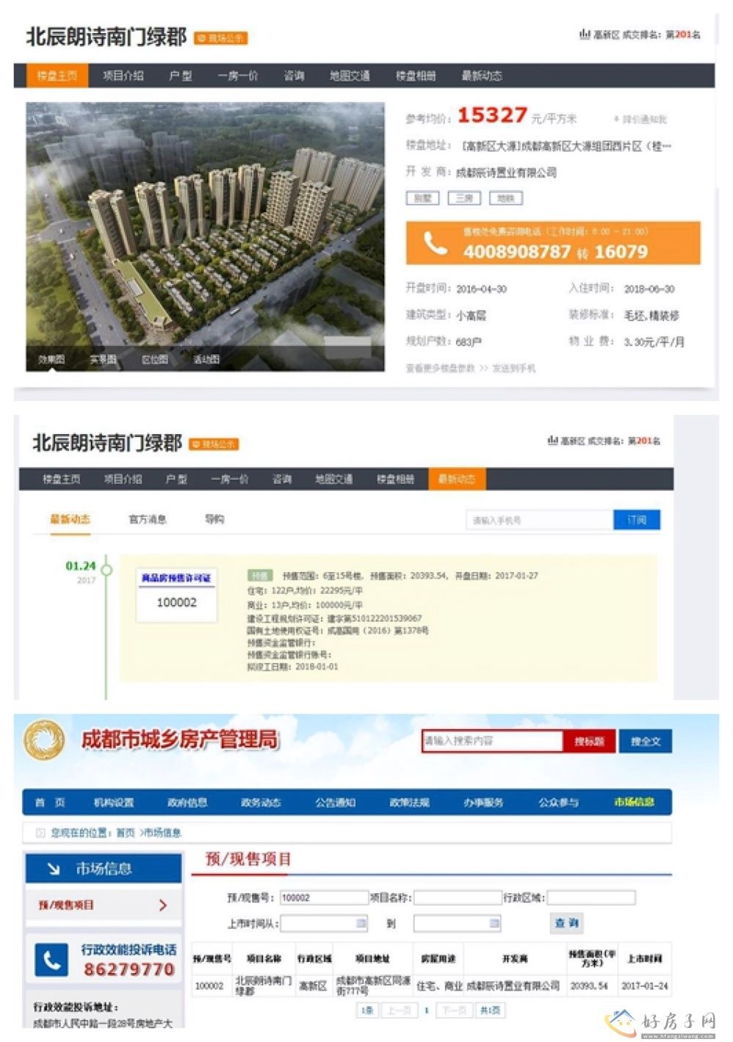Open calendar icon in the 到 date field
The height and width of the screenshot is (1042, 733).
click(x=494, y=923)
